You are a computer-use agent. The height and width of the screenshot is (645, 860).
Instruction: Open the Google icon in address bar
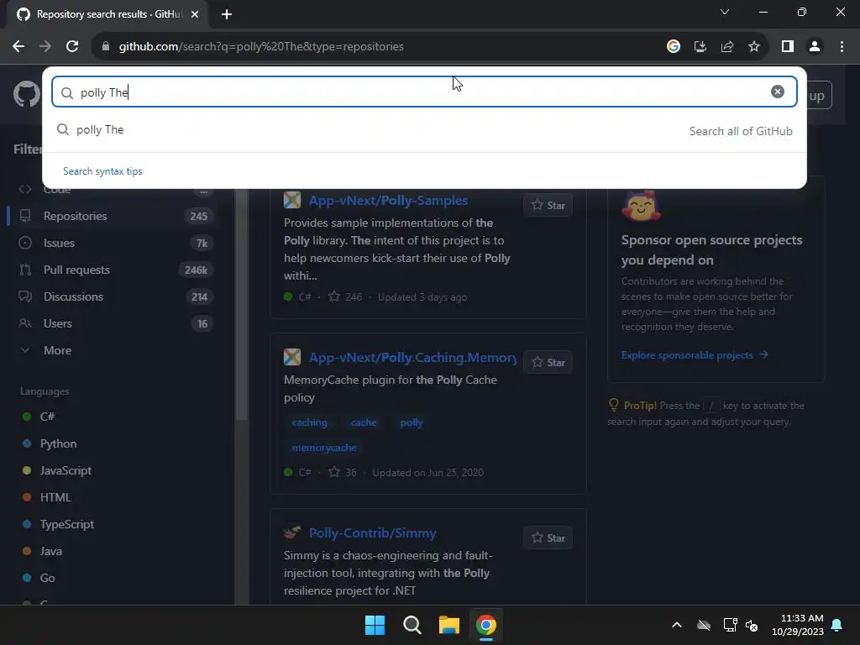(x=674, y=47)
